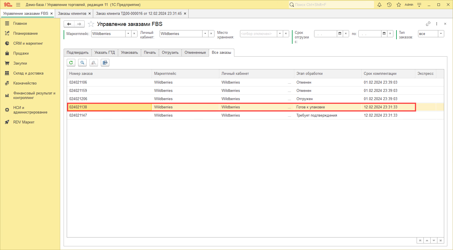
Task: Add page to favorites with star icon
Action: 91,24
